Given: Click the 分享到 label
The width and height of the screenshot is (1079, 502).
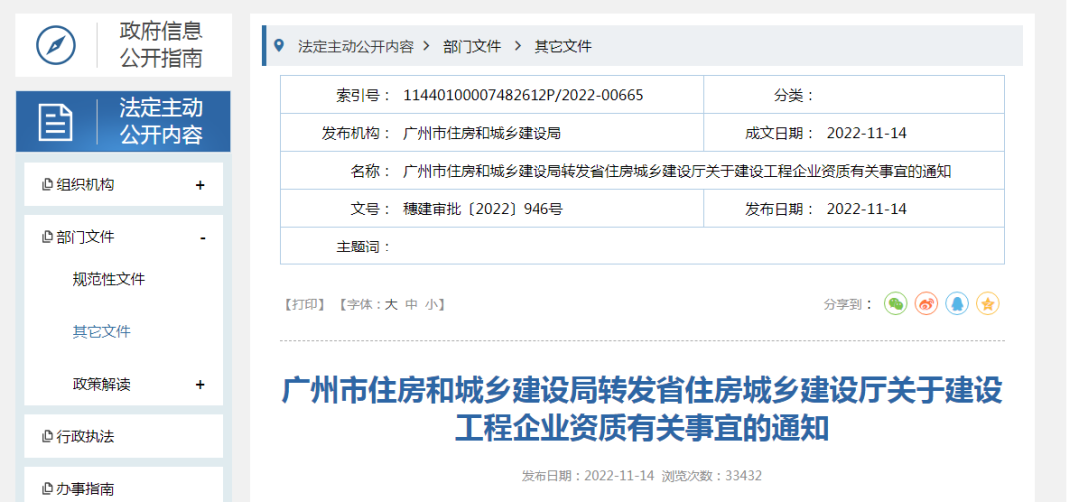Looking at the screenshot, I should [x=848, y=304].
